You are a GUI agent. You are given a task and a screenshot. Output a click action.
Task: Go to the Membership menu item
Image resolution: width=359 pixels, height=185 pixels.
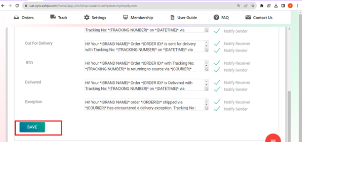pos(138,17)
